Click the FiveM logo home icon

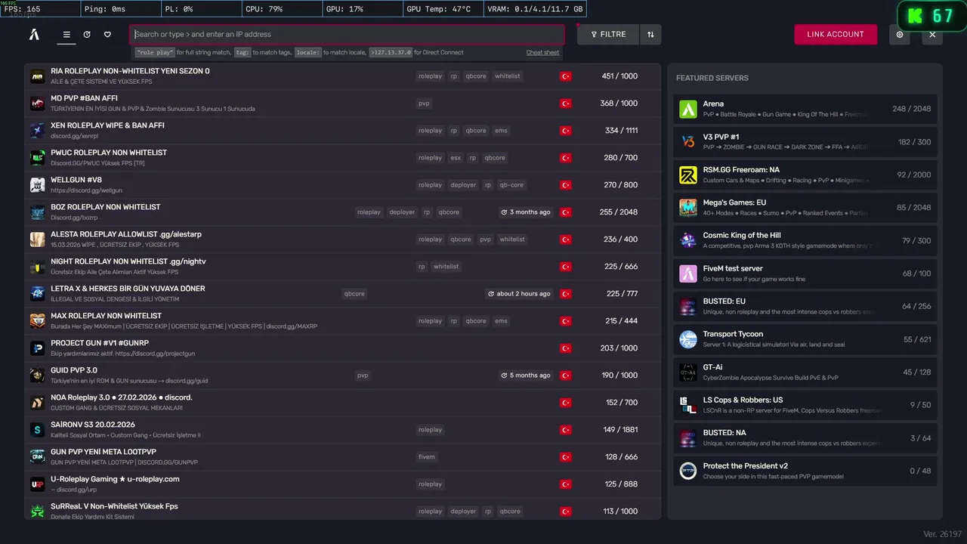point(34,34)
